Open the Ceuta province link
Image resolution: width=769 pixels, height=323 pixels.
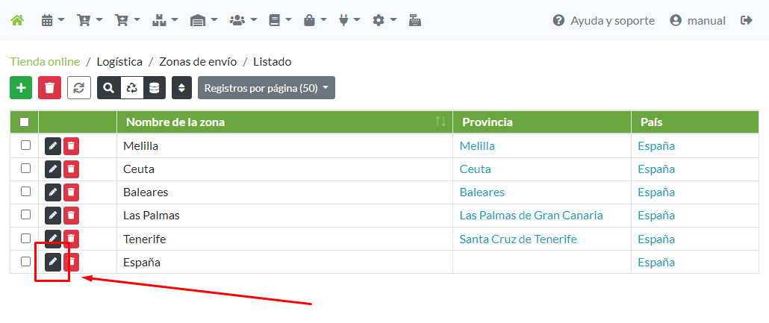(476, 169)
